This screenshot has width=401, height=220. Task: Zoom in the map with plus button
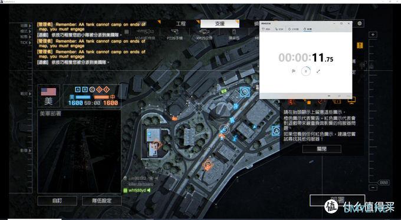[x=373, y=35]
